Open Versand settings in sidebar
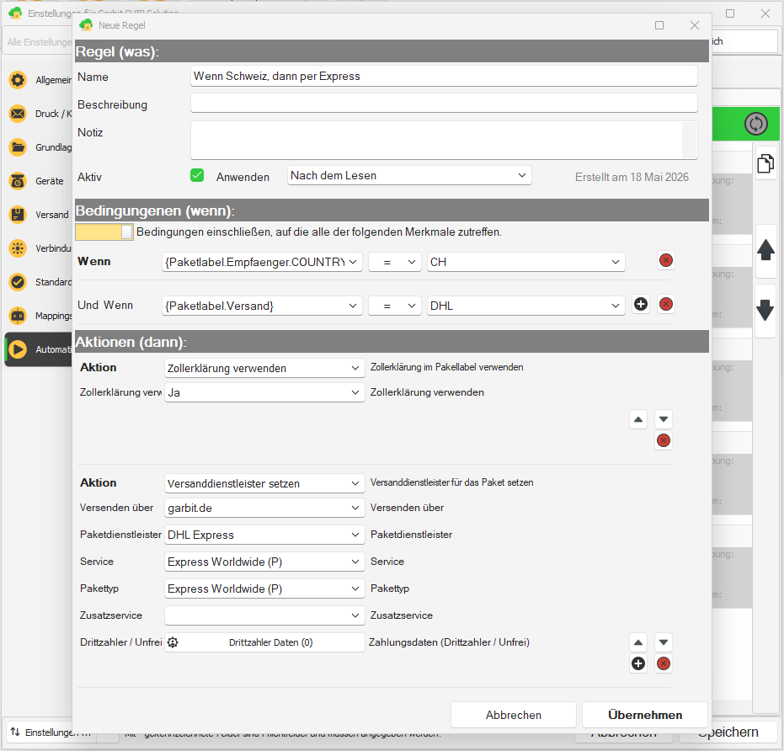 39,215
